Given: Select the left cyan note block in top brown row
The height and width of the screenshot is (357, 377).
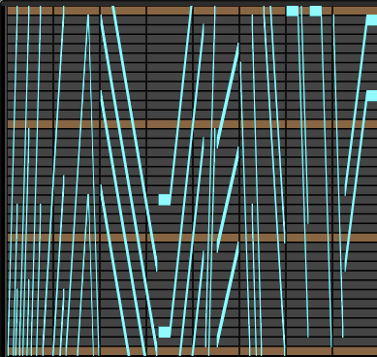Looking at the screenshot, I should click(x=293, y=11).
